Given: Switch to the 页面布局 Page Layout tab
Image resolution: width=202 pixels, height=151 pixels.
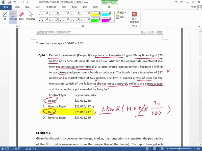Looking at the screenshot, I should pyautogui.click(x=51, y=7).
